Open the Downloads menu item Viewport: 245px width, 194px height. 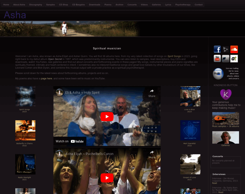94,5
